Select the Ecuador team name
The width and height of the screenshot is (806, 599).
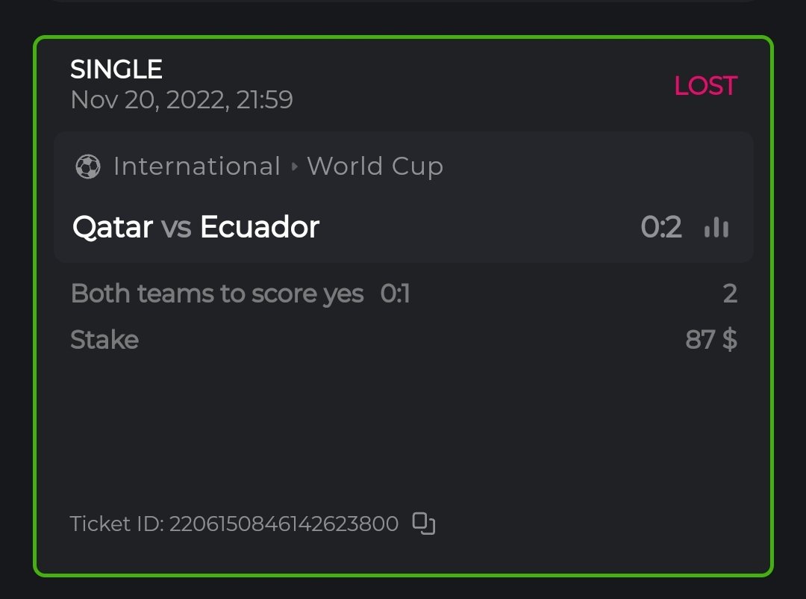click(260, 227)
